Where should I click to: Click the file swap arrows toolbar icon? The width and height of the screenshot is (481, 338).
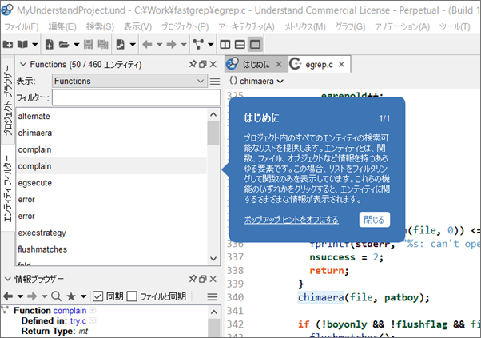click(x=121, y=45)
